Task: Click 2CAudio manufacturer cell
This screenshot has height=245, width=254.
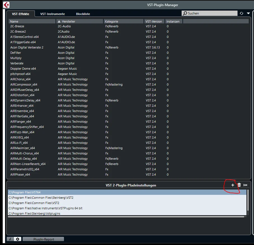Action: [x=64, y=31]
